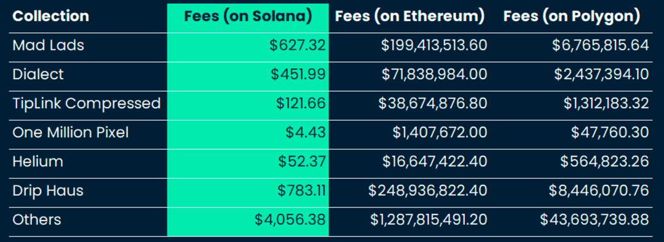Click the Fees (on Ethereum) header
This screenshot has width=664, height=242.
click(x=409, y=16)
